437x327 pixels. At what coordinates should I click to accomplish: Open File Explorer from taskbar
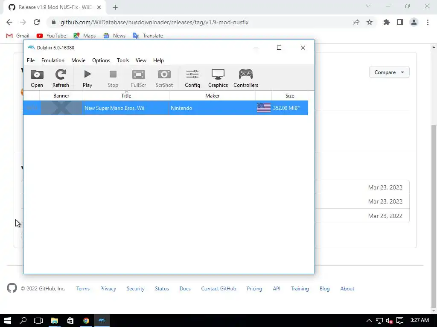54,321
